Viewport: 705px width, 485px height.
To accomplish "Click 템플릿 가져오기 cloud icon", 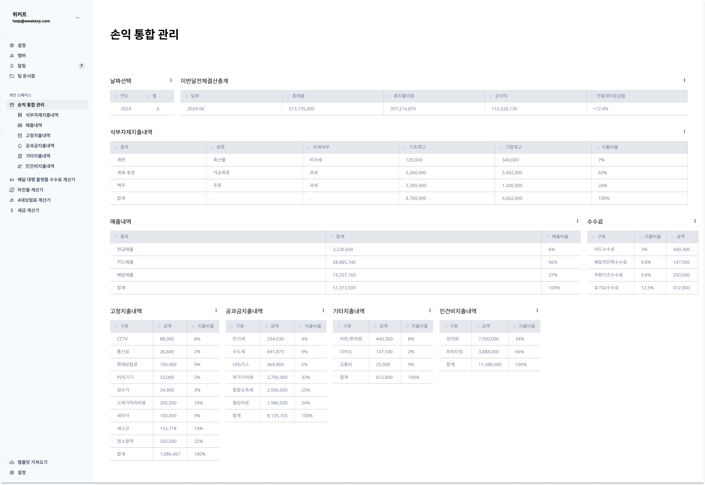I will click(12, 462).
